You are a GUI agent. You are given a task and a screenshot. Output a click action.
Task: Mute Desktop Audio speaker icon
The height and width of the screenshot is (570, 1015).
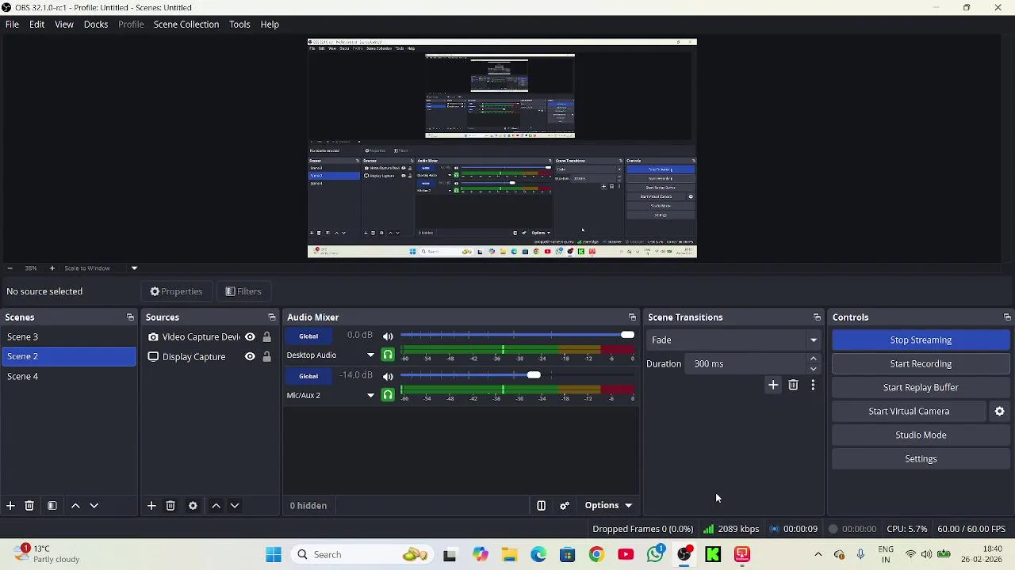388,336
